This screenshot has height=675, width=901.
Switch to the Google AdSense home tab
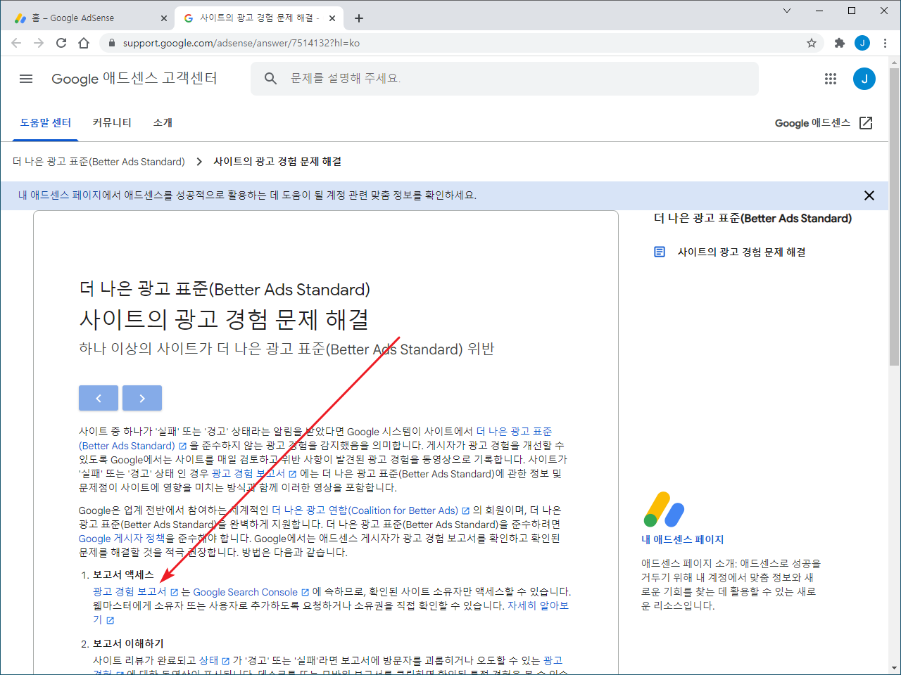(x=88, y=18)
